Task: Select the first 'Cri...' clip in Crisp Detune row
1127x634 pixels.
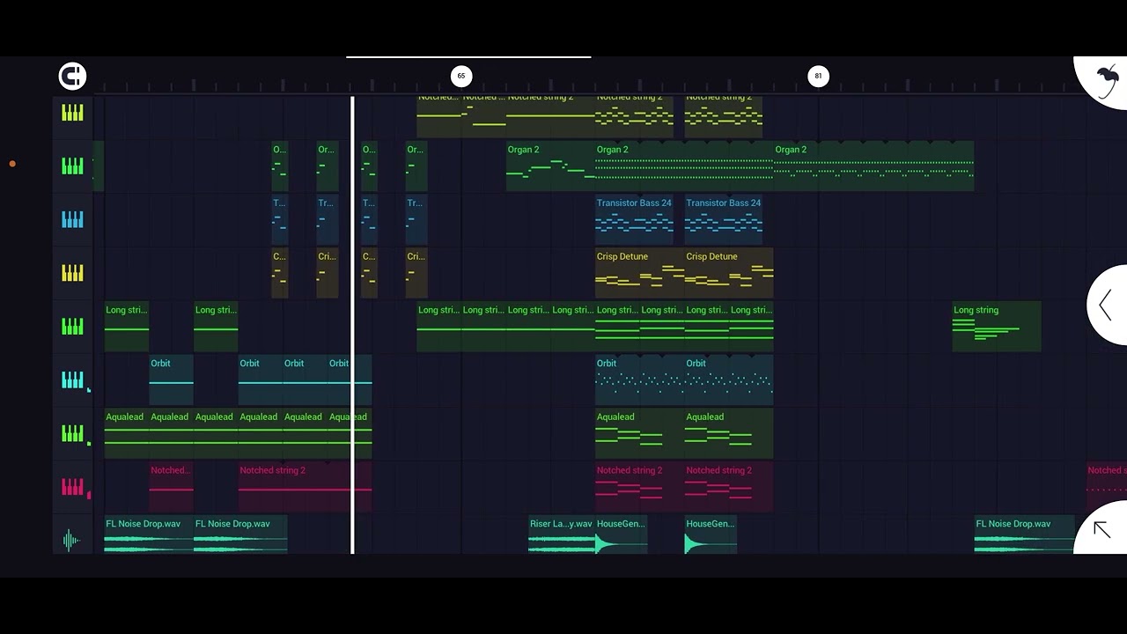Action: click(328, 273)
